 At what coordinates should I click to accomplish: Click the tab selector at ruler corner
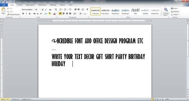(2, 21)
